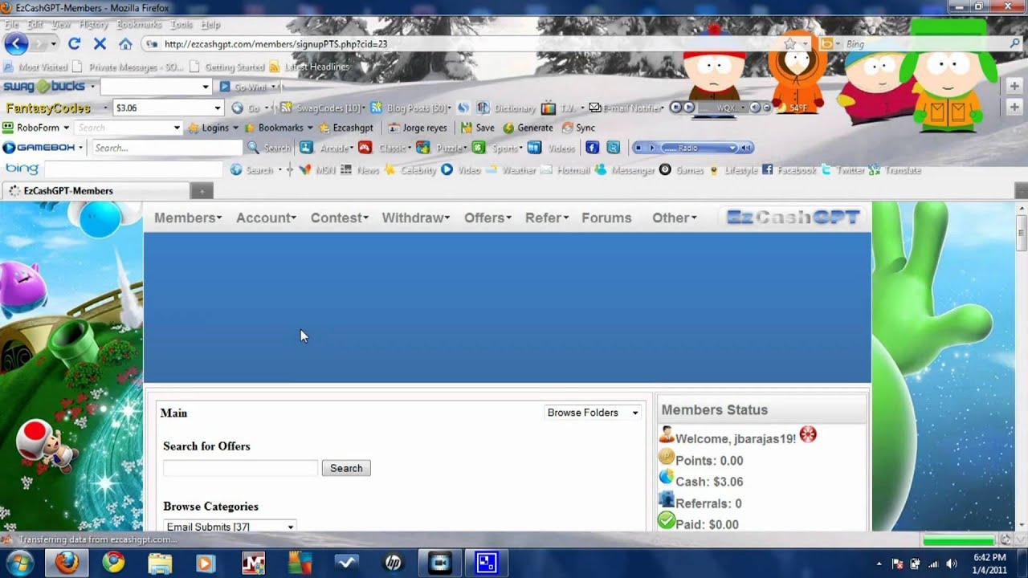
Task: Click the Firefox back arrow button
Action: coord(16,44)
